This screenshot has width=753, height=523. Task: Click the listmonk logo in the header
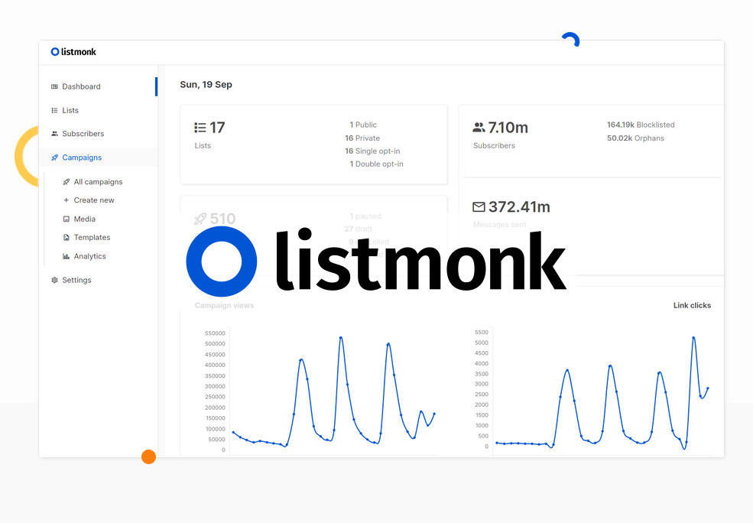73,51
